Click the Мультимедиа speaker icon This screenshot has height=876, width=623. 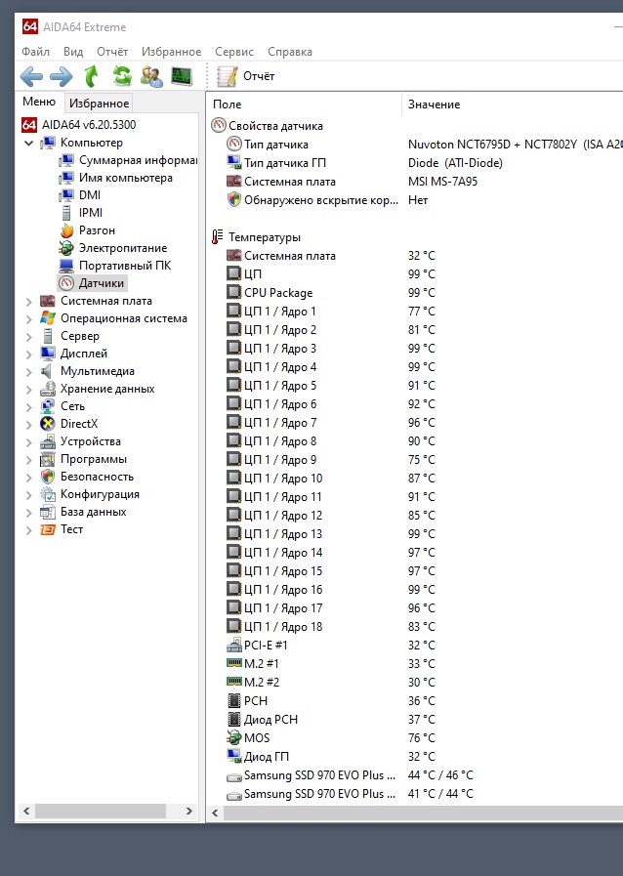click(x=46, y=371)
